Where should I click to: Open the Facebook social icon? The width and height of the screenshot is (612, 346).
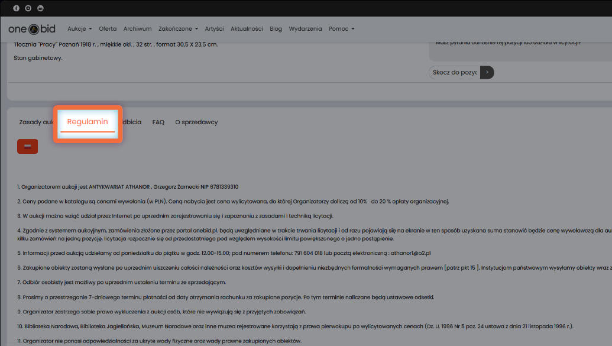tap(16, 8)
